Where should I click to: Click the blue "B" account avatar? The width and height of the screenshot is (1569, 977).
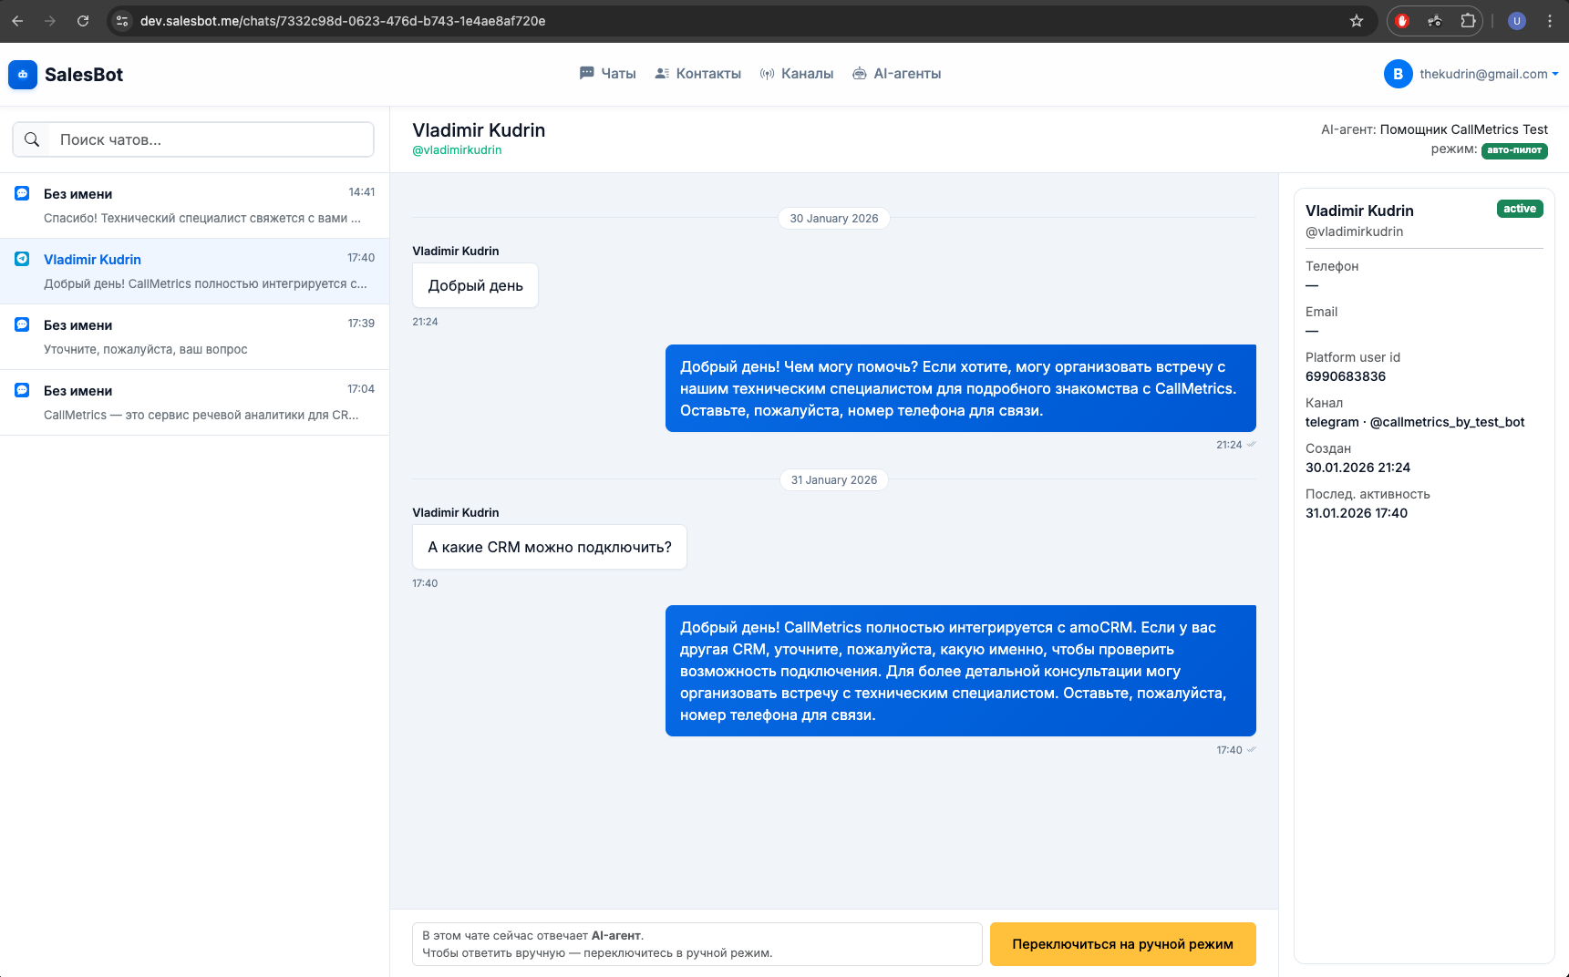point(1398,74)
